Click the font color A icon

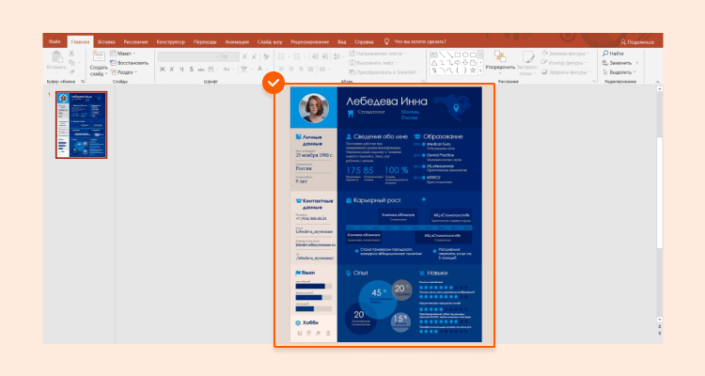[259, 69]
